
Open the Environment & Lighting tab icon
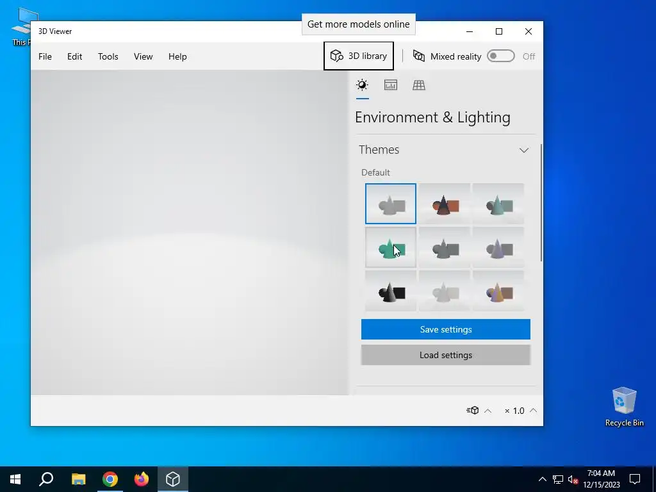[363, 85]
